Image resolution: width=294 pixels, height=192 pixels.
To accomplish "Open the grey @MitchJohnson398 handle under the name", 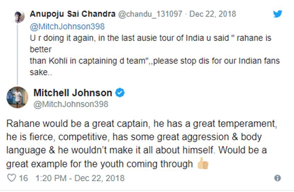I will point(71,104).
